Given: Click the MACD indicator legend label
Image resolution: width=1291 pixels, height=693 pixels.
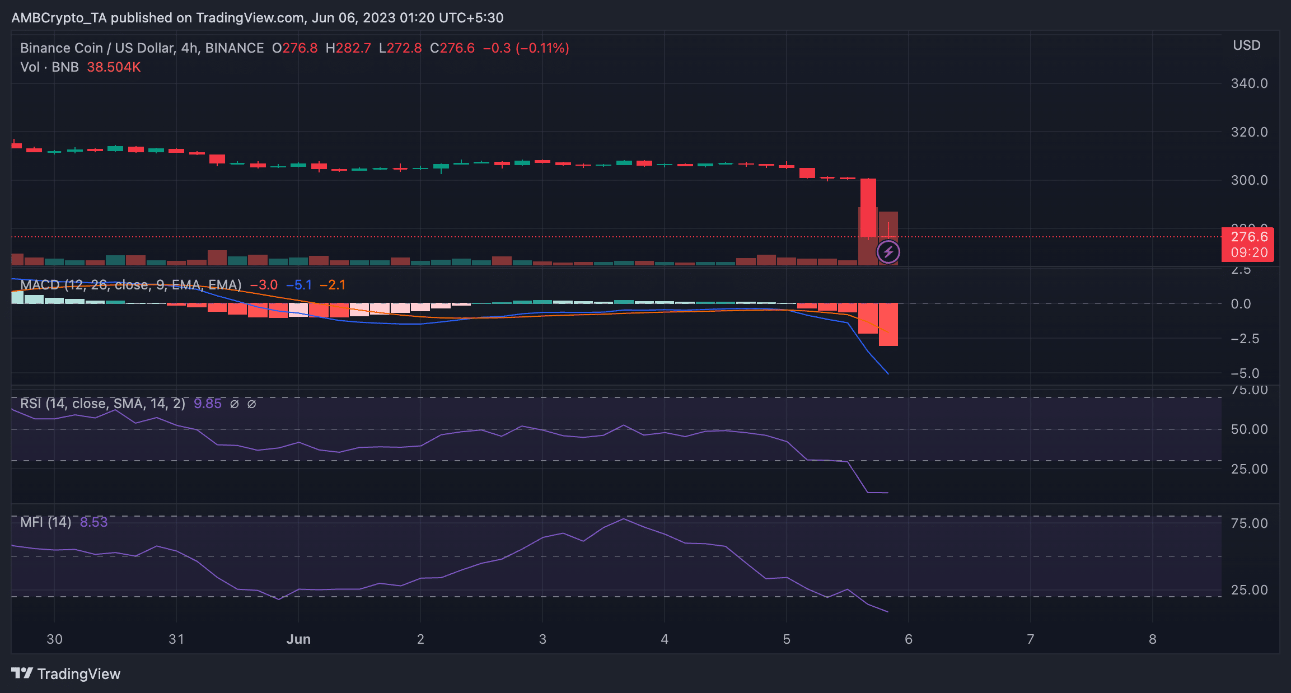Looking at the screenshot, I should click(x=131, y=285).
